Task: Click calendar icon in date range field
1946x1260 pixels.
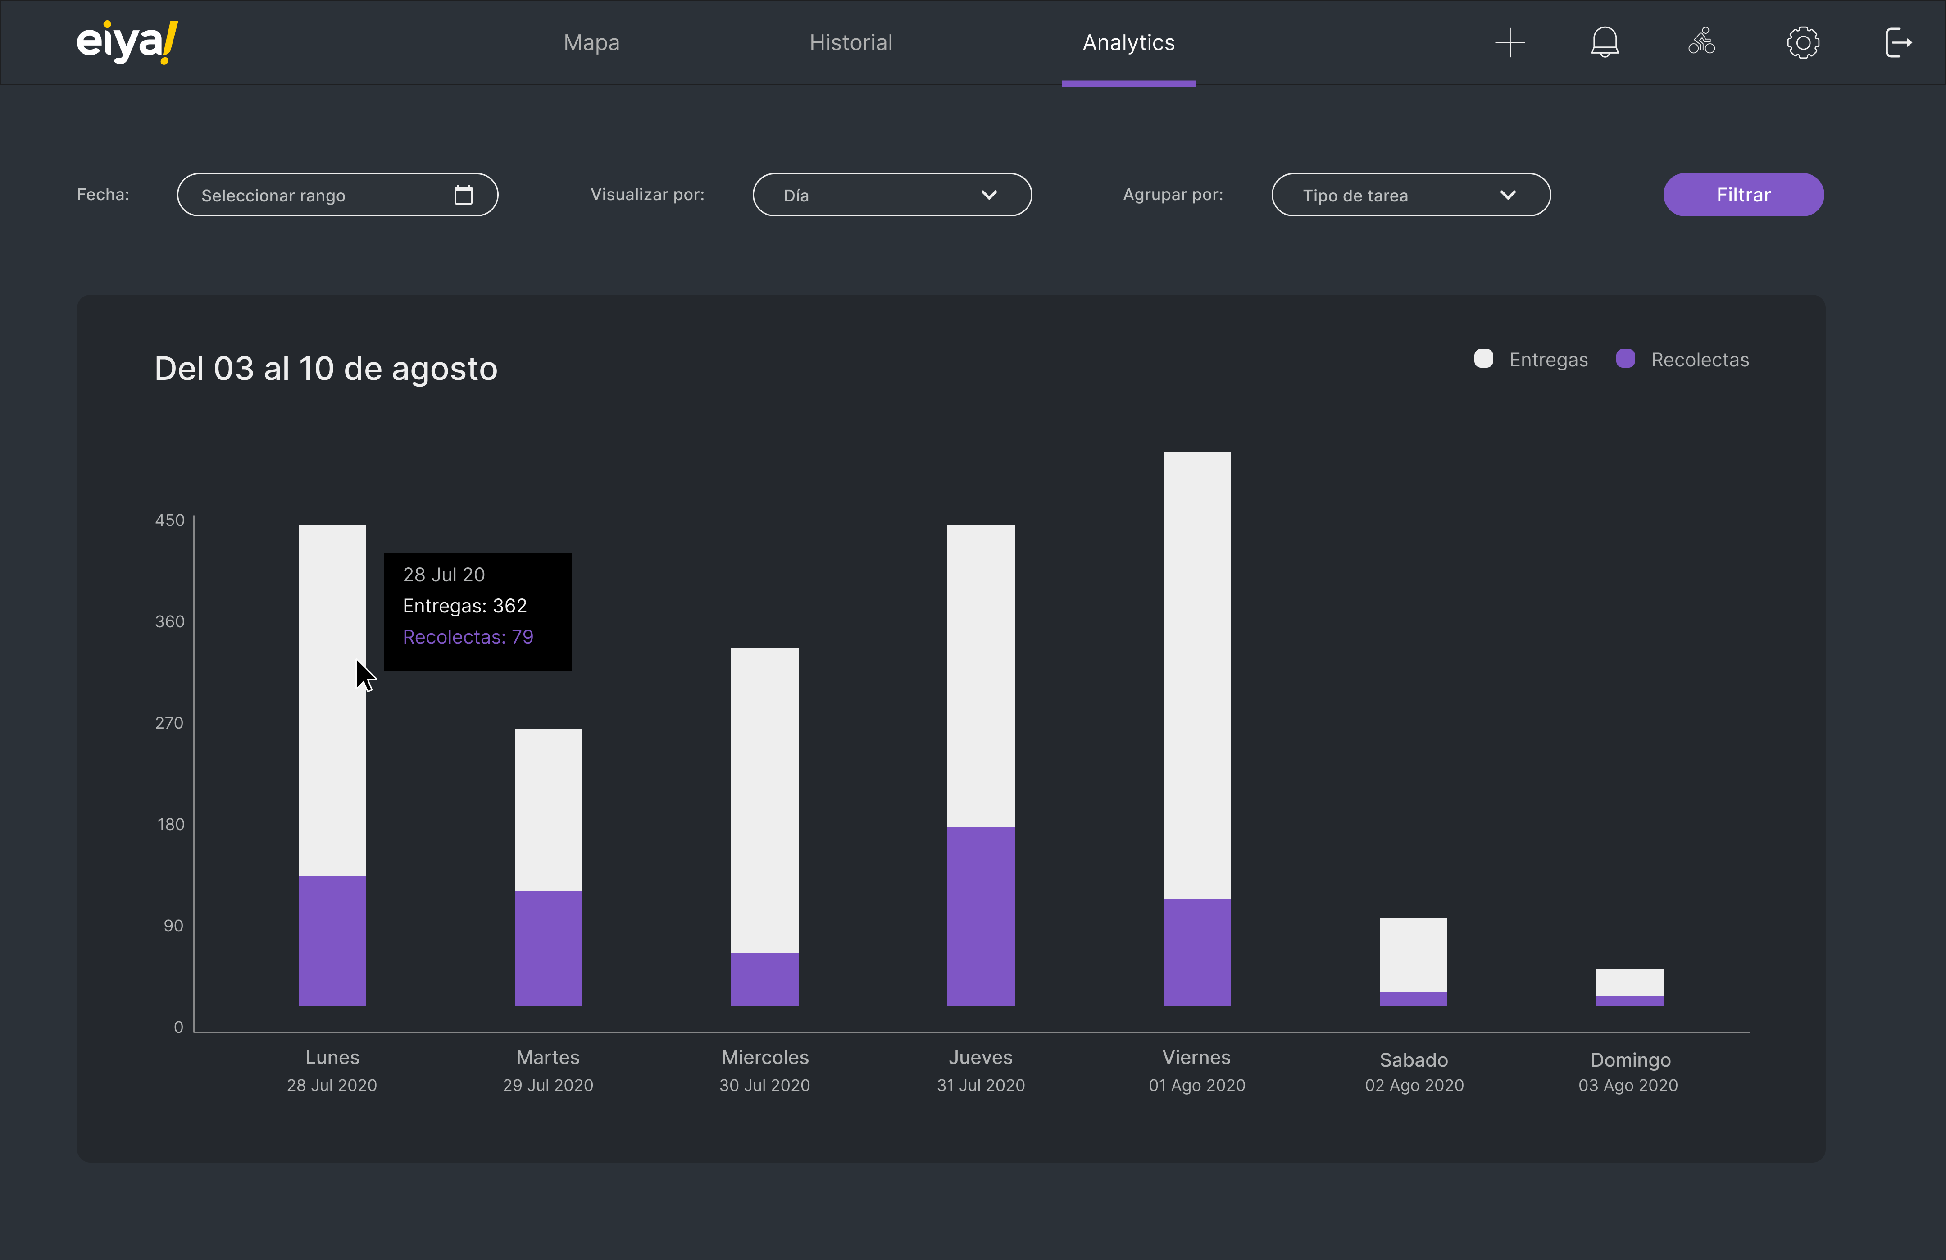Action: pos(463,195)
